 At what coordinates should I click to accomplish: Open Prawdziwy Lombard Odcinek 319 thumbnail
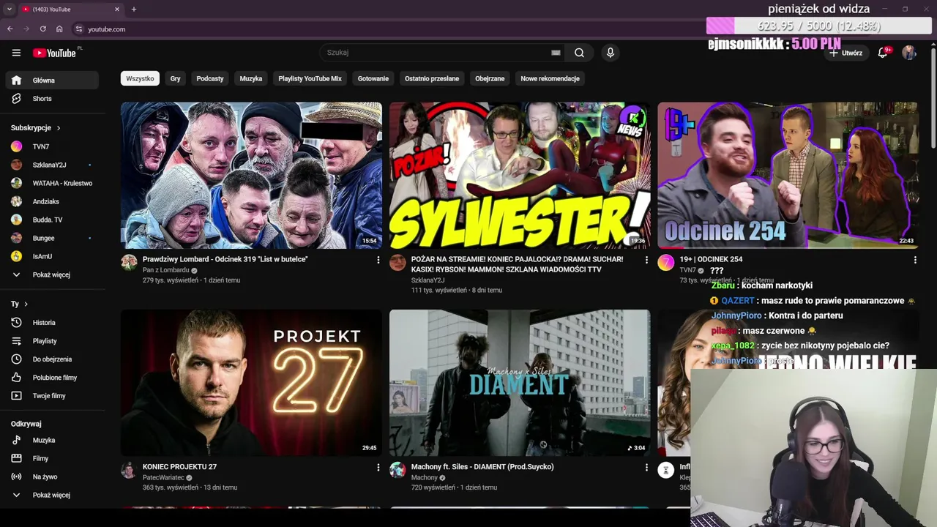(x=251, y=176)
